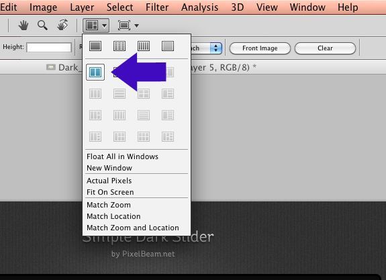Click the Clear button

[325, 48]
